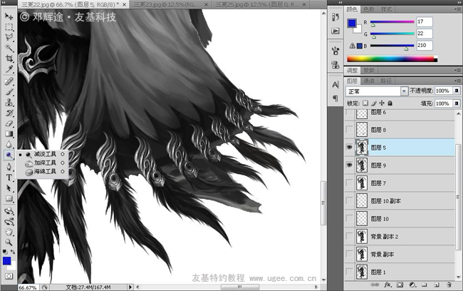Select the Clone Stamp tool
Viewport: 463px width, 291px height.
click(9, 103)
